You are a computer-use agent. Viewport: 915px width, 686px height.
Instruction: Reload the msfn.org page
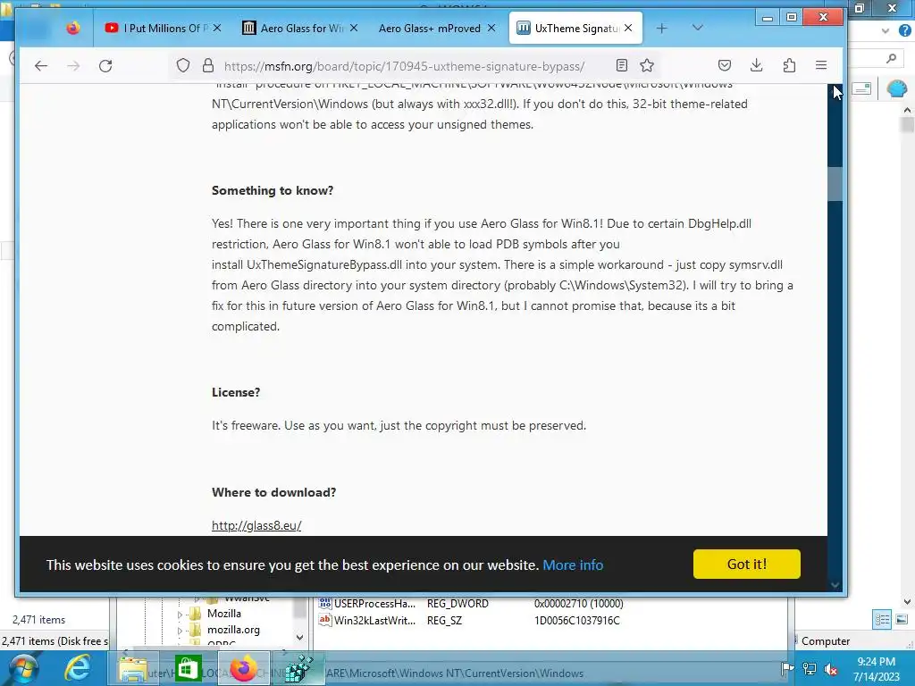(105, 66)
